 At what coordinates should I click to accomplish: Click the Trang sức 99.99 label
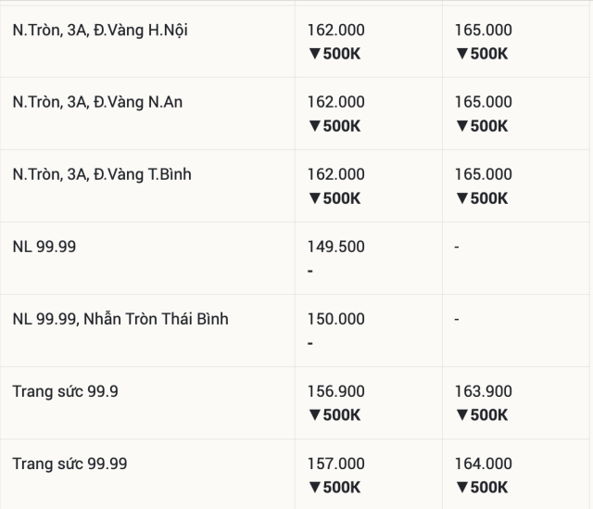pyautogui.click(x=69, y=464)
